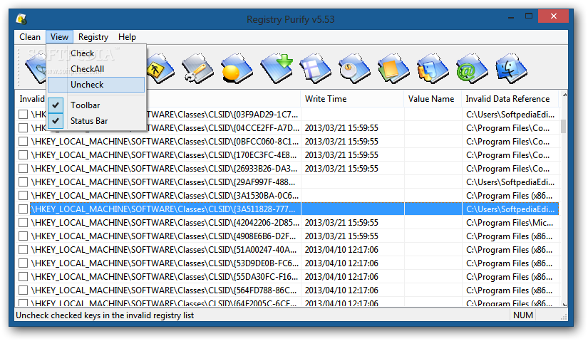Screen dimensions: 588x341
Task: Tick checkbox for CLSID {3A1530BA-0C6 row
Action: pos(24,195)
